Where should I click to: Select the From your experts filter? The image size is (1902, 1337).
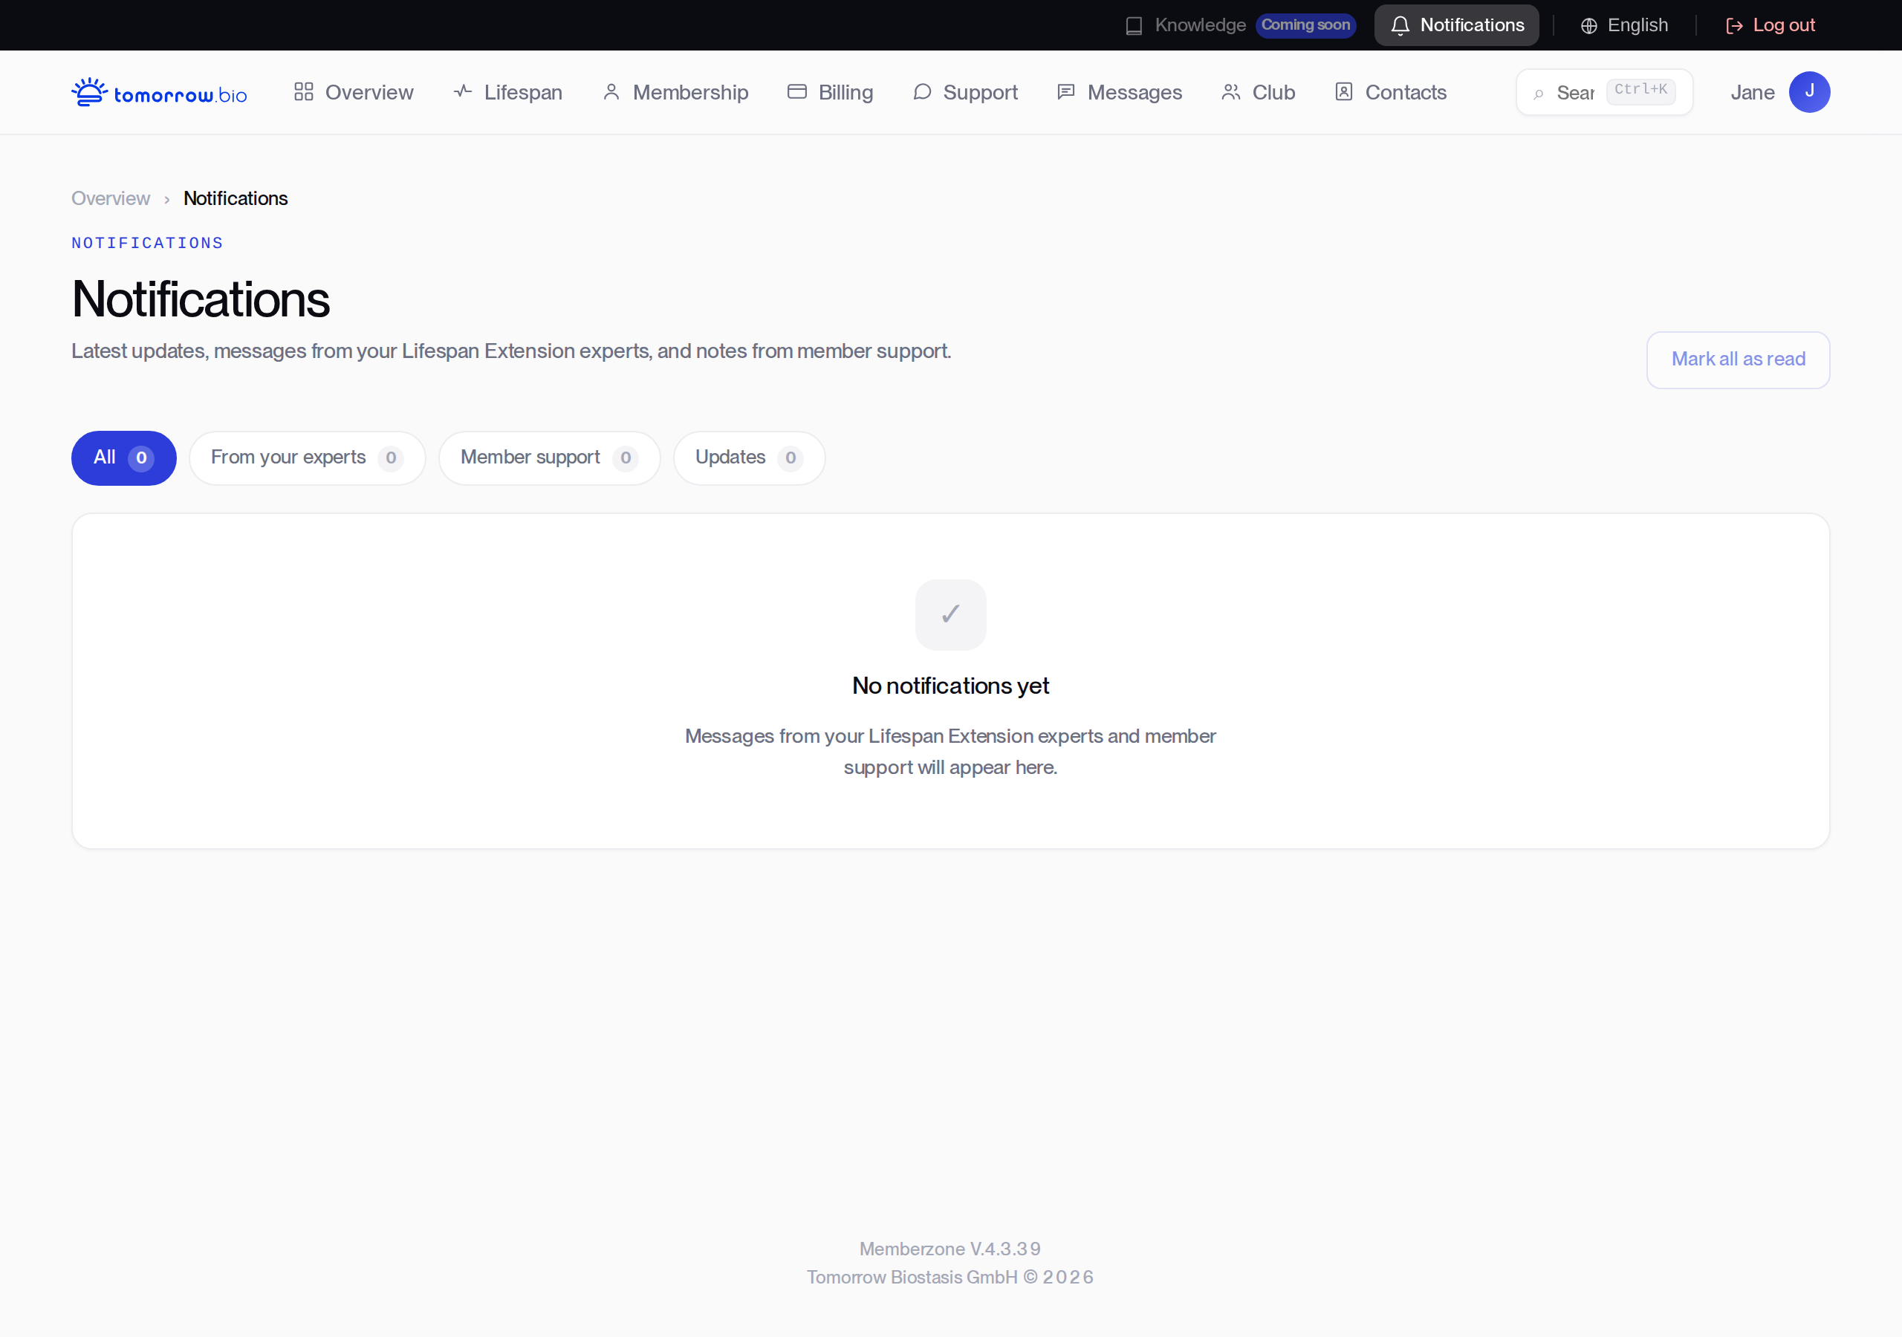pyautogui.click(x=308, y=458)
